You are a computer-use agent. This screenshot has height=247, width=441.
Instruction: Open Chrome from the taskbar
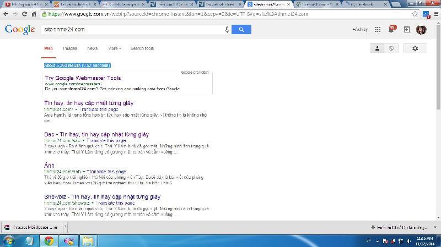(x=49, y=241)
